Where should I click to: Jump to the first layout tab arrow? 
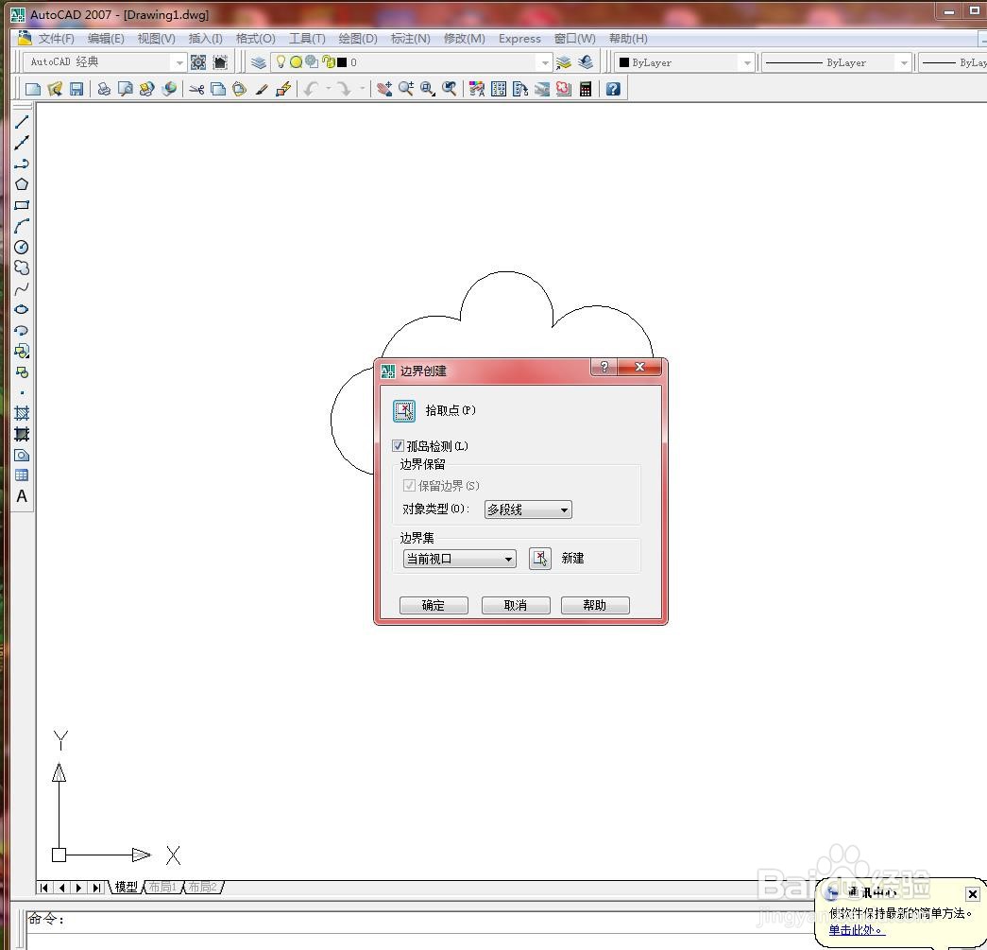click(43, 888)
